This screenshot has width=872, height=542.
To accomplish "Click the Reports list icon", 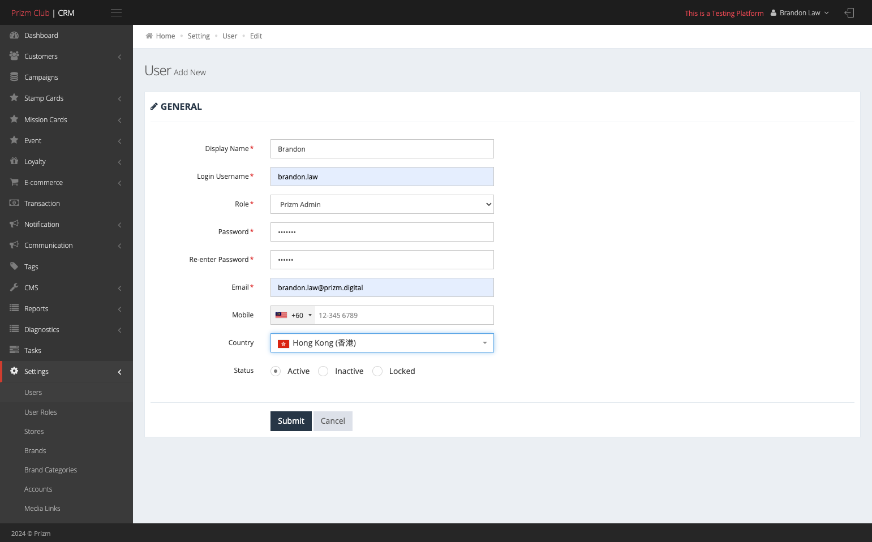I will point(14,308).
